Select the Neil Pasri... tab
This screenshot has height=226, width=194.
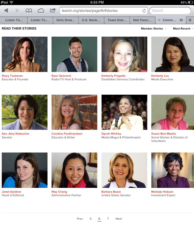pyautogui.click(x=142, y=20)
